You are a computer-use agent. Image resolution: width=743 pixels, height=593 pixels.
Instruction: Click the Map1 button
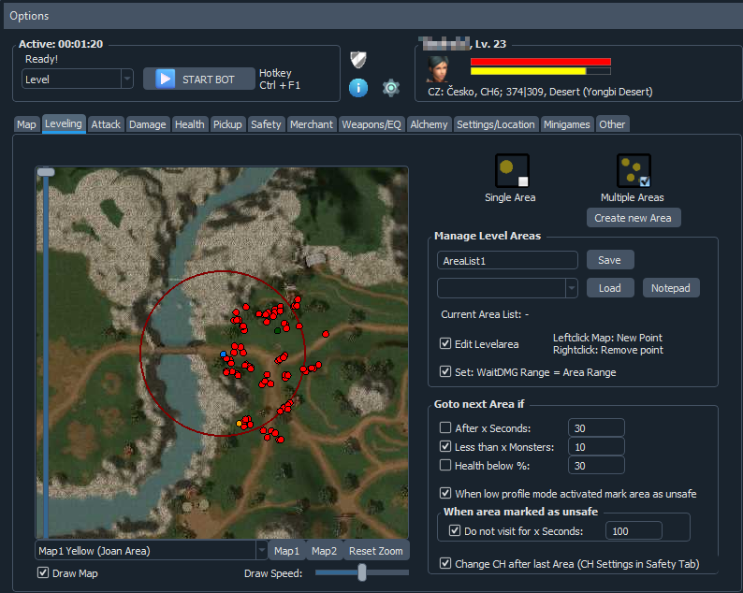(x=286, y=551)
